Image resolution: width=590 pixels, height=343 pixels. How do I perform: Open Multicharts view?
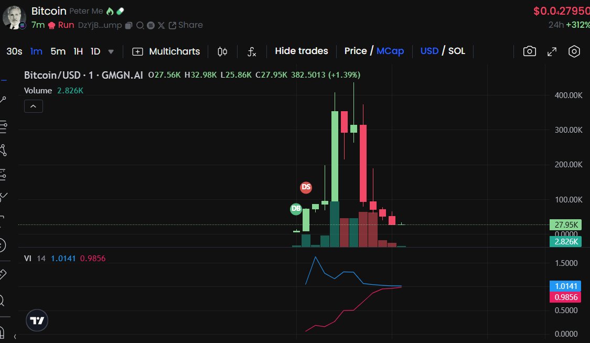[x=166, y=51]
